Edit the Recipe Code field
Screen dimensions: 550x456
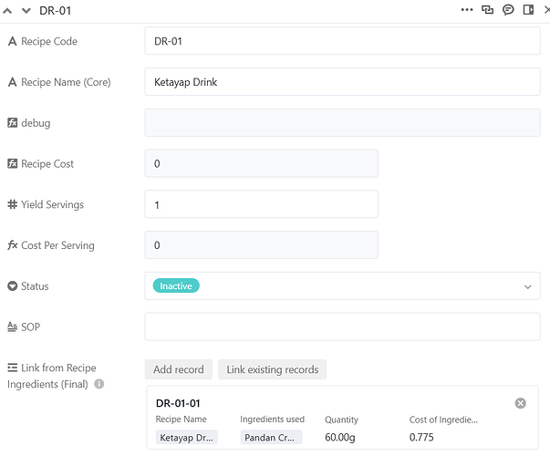342,41
